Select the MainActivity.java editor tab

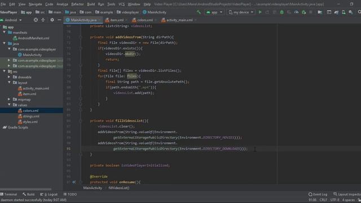click(83, 20)
